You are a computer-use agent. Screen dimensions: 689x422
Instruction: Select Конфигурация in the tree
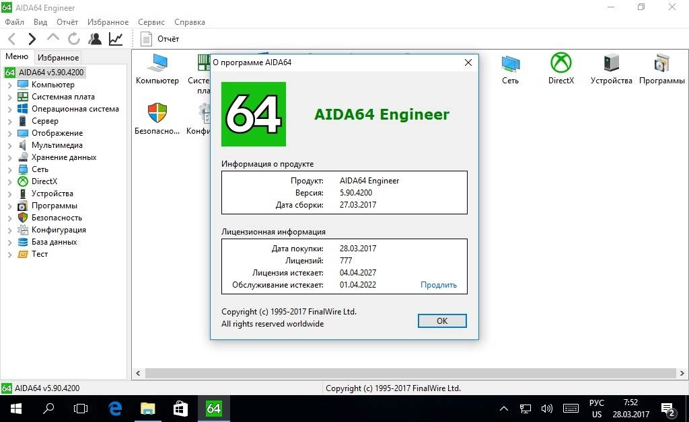(59, 230)
